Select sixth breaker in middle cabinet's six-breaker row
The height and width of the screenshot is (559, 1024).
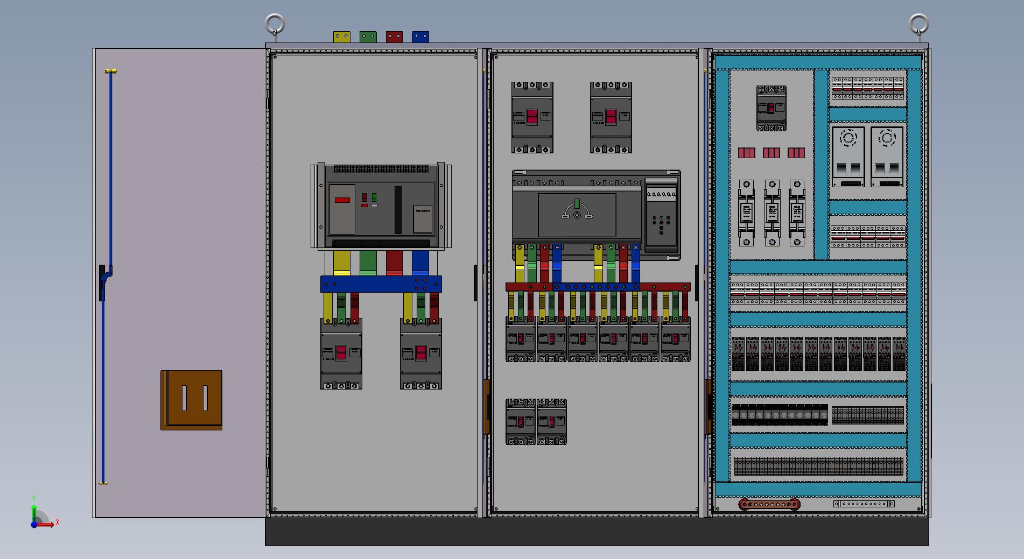(x=676, y=339)
